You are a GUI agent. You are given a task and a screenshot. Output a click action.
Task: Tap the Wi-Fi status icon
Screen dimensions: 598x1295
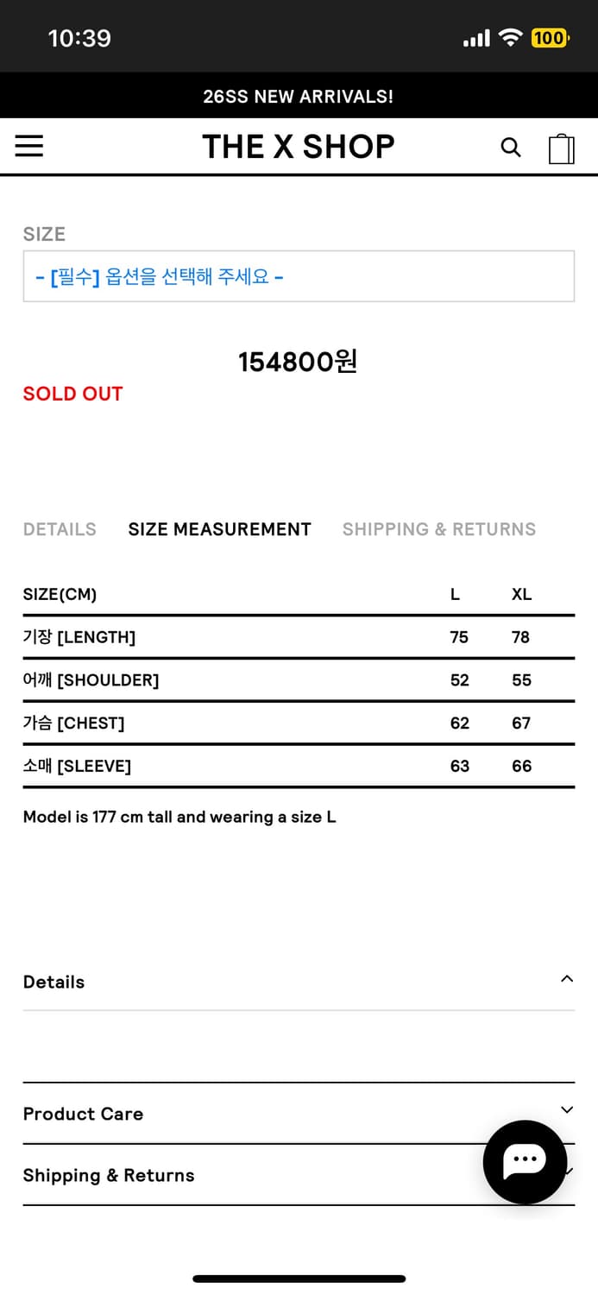(511, 38)
